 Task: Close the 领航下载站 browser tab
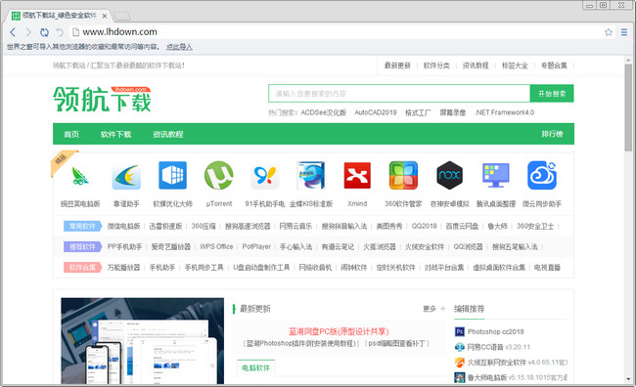coord(105,16)
